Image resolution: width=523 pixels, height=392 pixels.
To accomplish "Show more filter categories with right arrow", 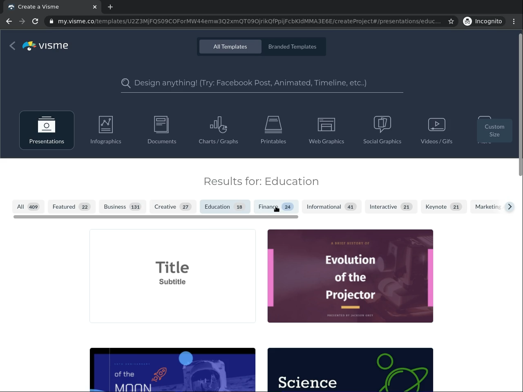I will [x=510, y=207].
